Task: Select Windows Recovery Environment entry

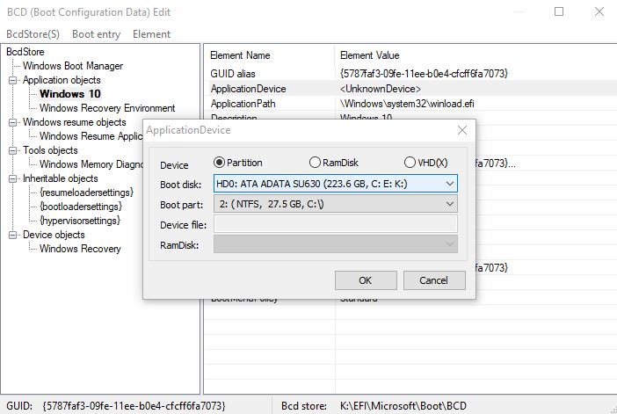Action: 107,108
